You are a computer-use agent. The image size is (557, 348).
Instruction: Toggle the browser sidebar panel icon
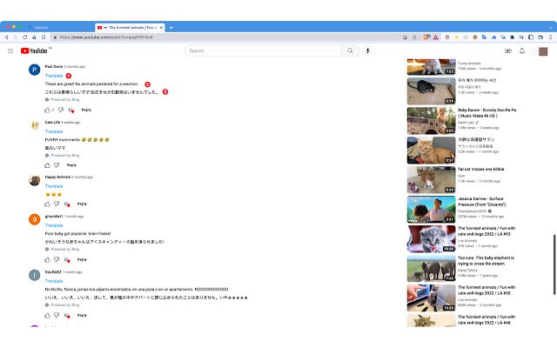pos(531,37)
